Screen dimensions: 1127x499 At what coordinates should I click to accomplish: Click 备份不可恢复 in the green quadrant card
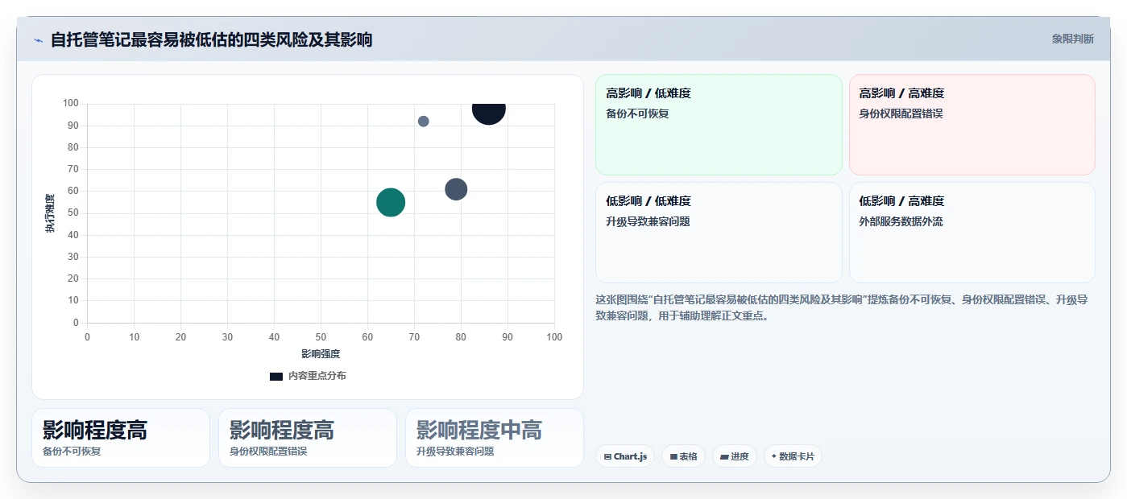(x=637, y=113)
